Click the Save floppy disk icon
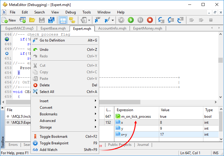224x156 pixels. click(42, 20)
